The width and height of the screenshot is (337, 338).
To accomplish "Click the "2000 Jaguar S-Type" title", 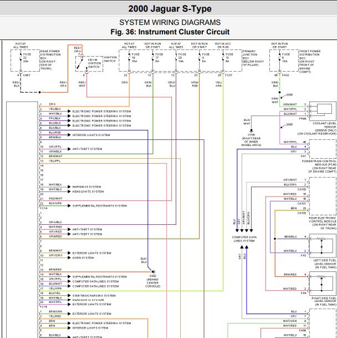I will (170, 9).
